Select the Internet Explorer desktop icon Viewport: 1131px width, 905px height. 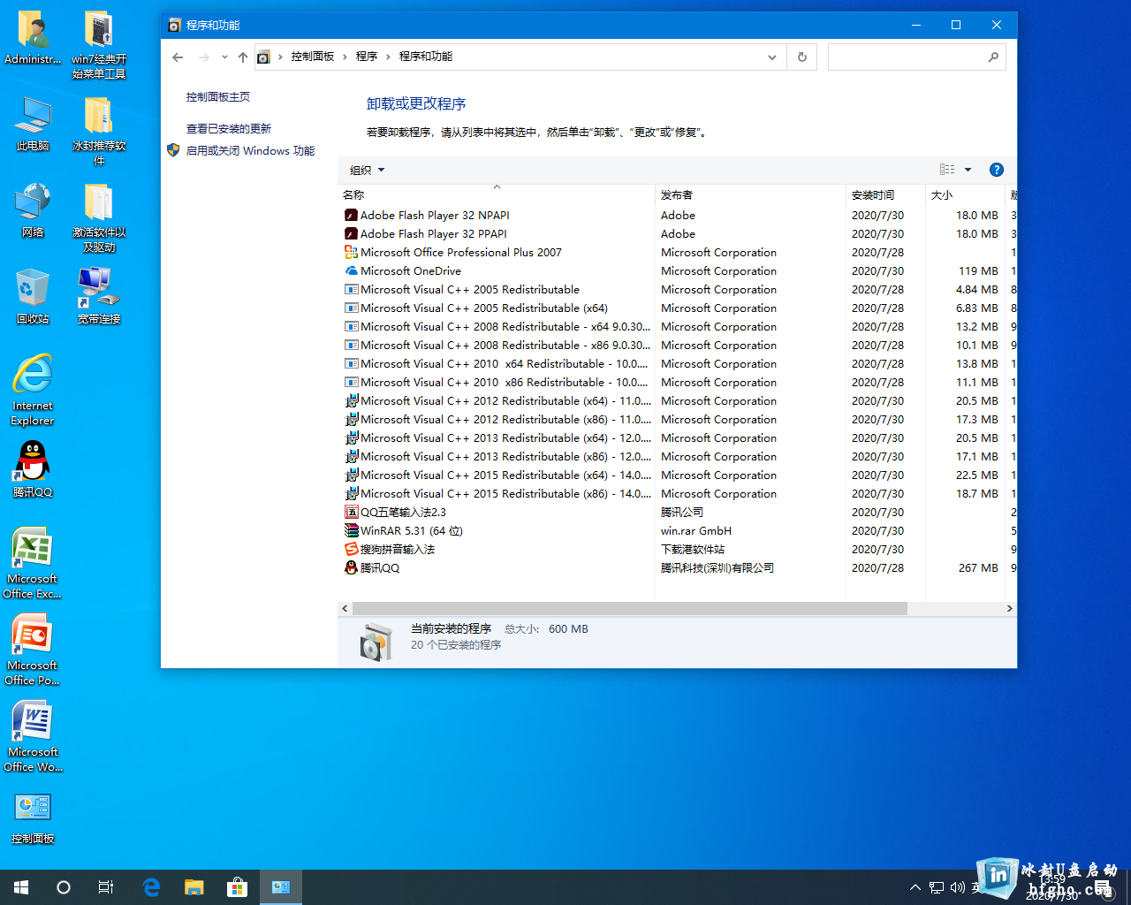click(x=33, y=390)
